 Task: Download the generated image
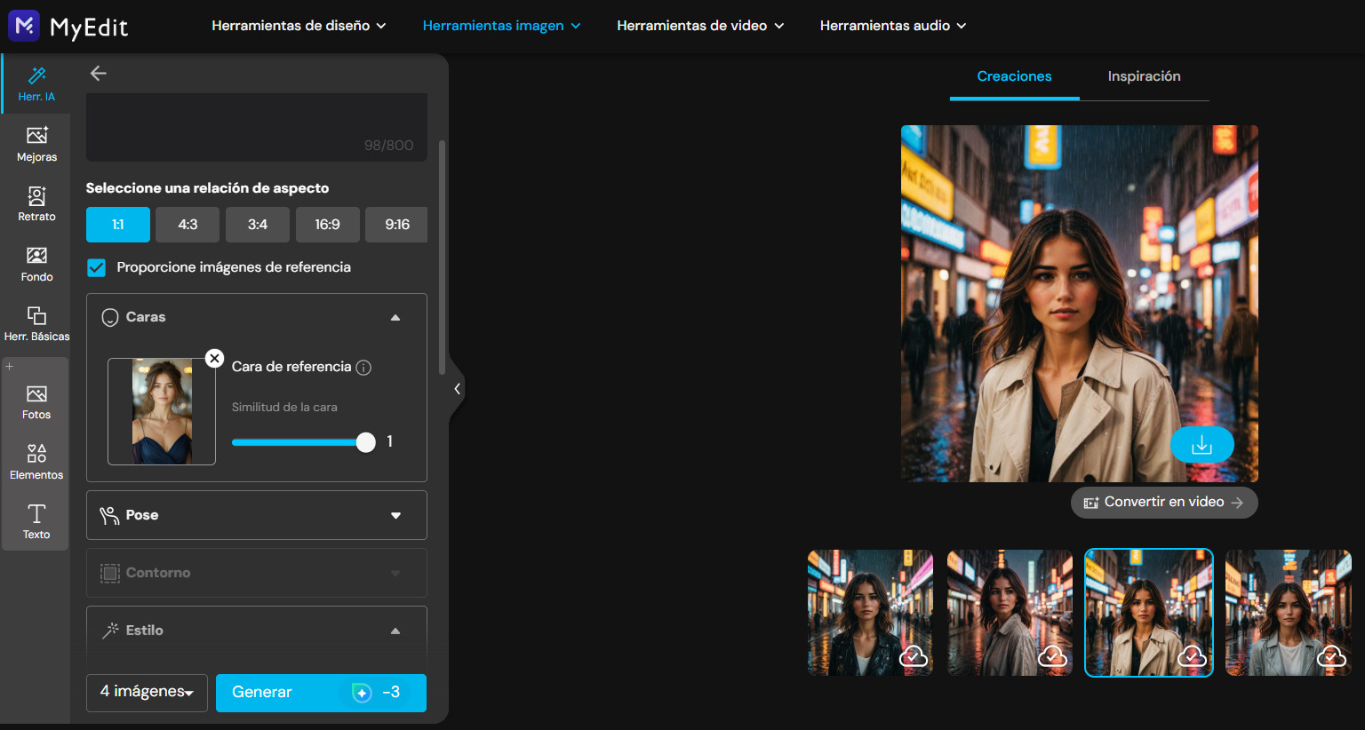click(1201, 445)
